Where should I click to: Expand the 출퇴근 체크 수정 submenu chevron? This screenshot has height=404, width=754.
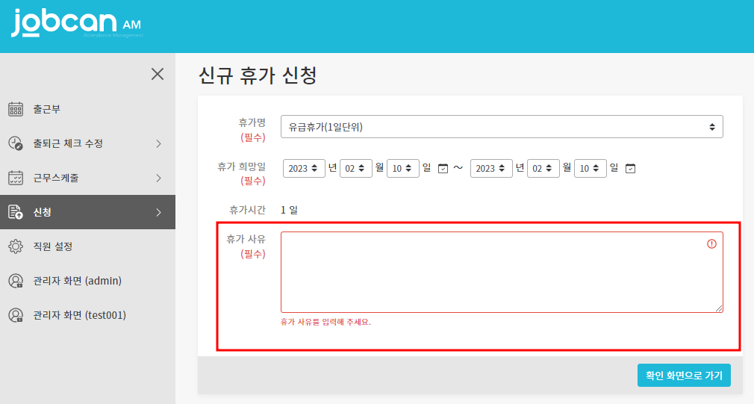point(158,143)
